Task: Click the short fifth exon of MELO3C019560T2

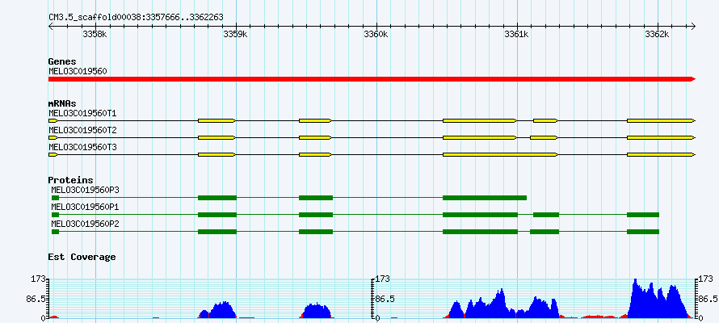Action: (544, 137)
